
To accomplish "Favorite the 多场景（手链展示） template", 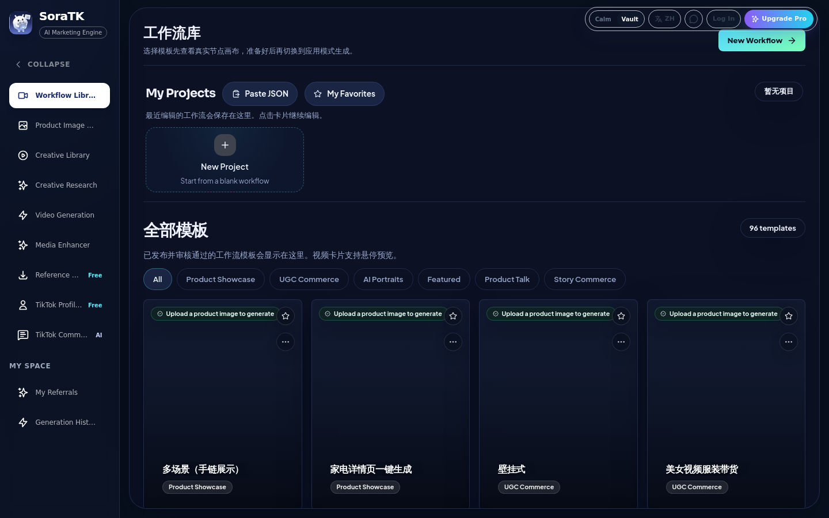I will tap(286, 316).
